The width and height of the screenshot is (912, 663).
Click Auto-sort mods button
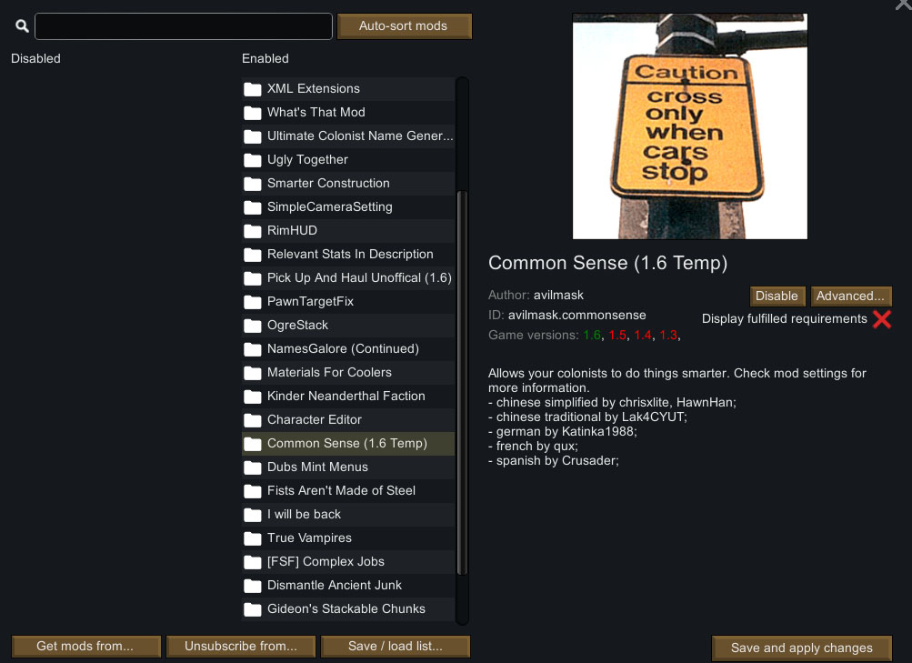[x=405, y=26]
